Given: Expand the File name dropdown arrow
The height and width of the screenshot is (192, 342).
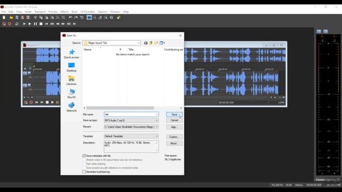Looking at the screenshot, I should click(x=157, y=115).
